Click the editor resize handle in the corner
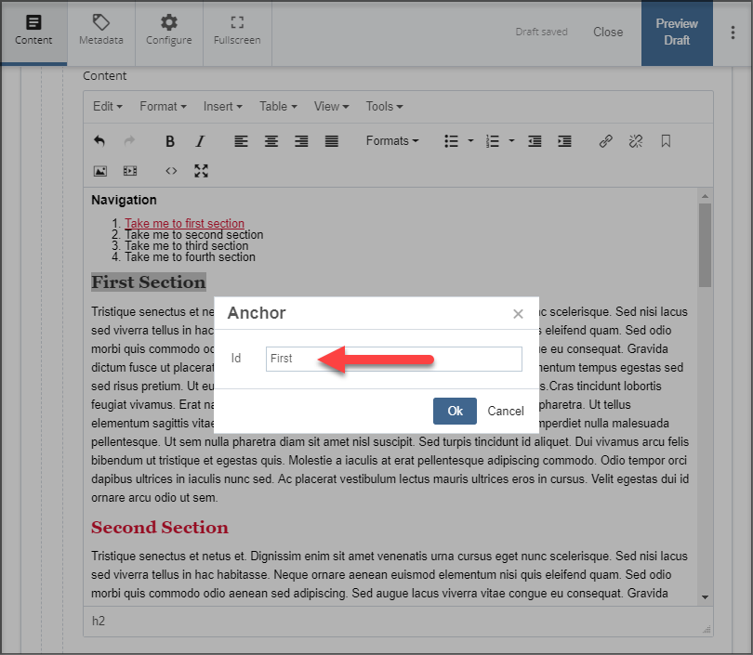753x655 pixels. [707, 630]
